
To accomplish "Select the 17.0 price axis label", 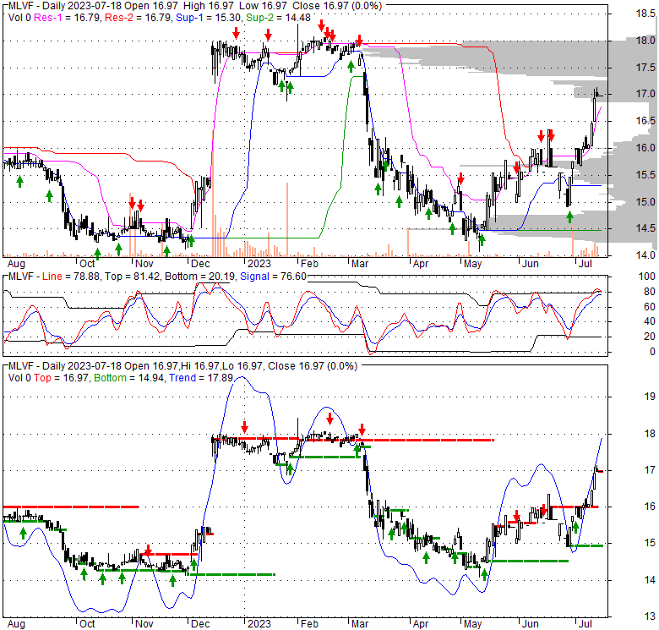I will click(x=645, y=94).
